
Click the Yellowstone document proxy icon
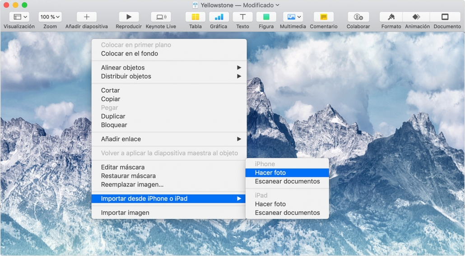195,5
